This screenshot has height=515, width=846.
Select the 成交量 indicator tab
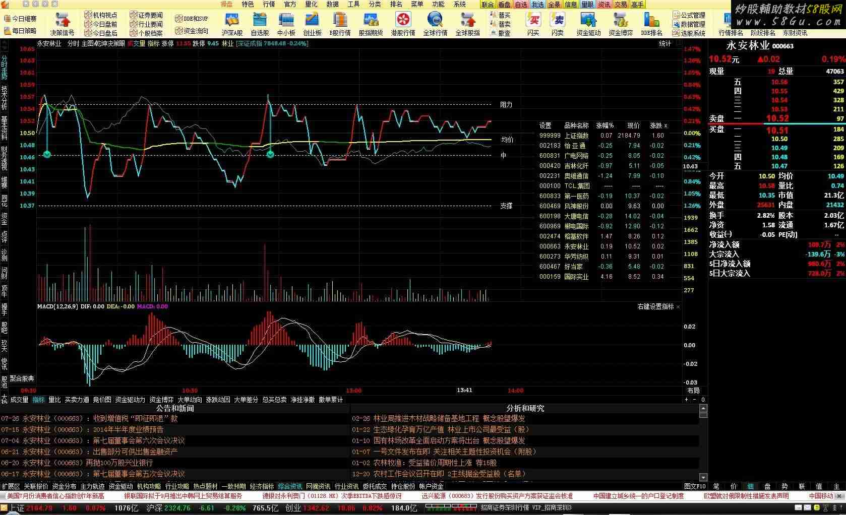click(19, 400)
